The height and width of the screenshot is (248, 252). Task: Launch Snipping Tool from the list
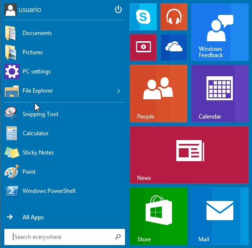64,114
